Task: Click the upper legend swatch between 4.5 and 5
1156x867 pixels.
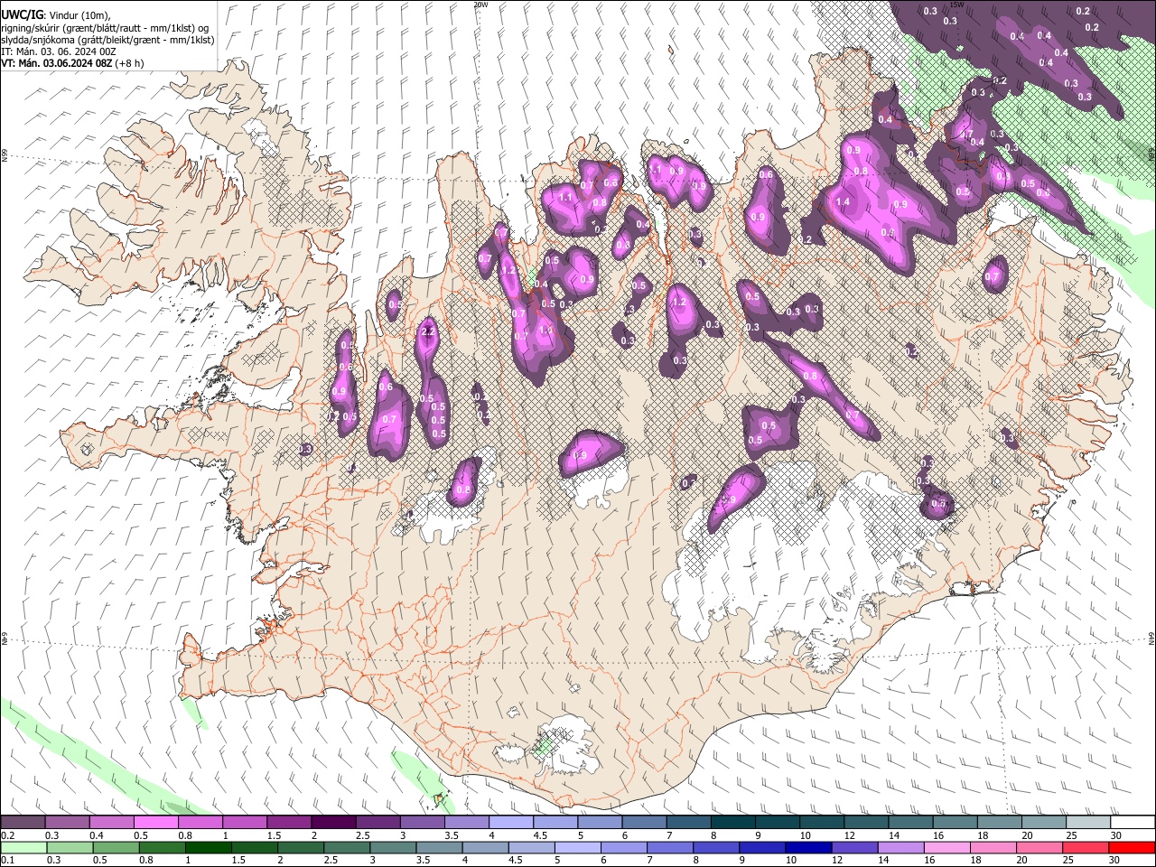Action: [x=555, y=823]
